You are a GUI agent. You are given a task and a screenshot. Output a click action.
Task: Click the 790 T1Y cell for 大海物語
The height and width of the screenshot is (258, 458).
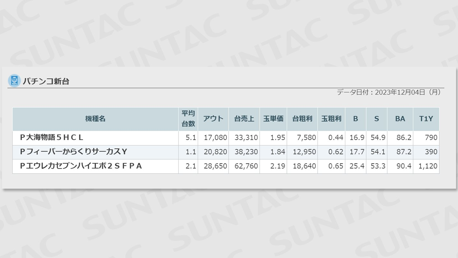tap(431, 138)
